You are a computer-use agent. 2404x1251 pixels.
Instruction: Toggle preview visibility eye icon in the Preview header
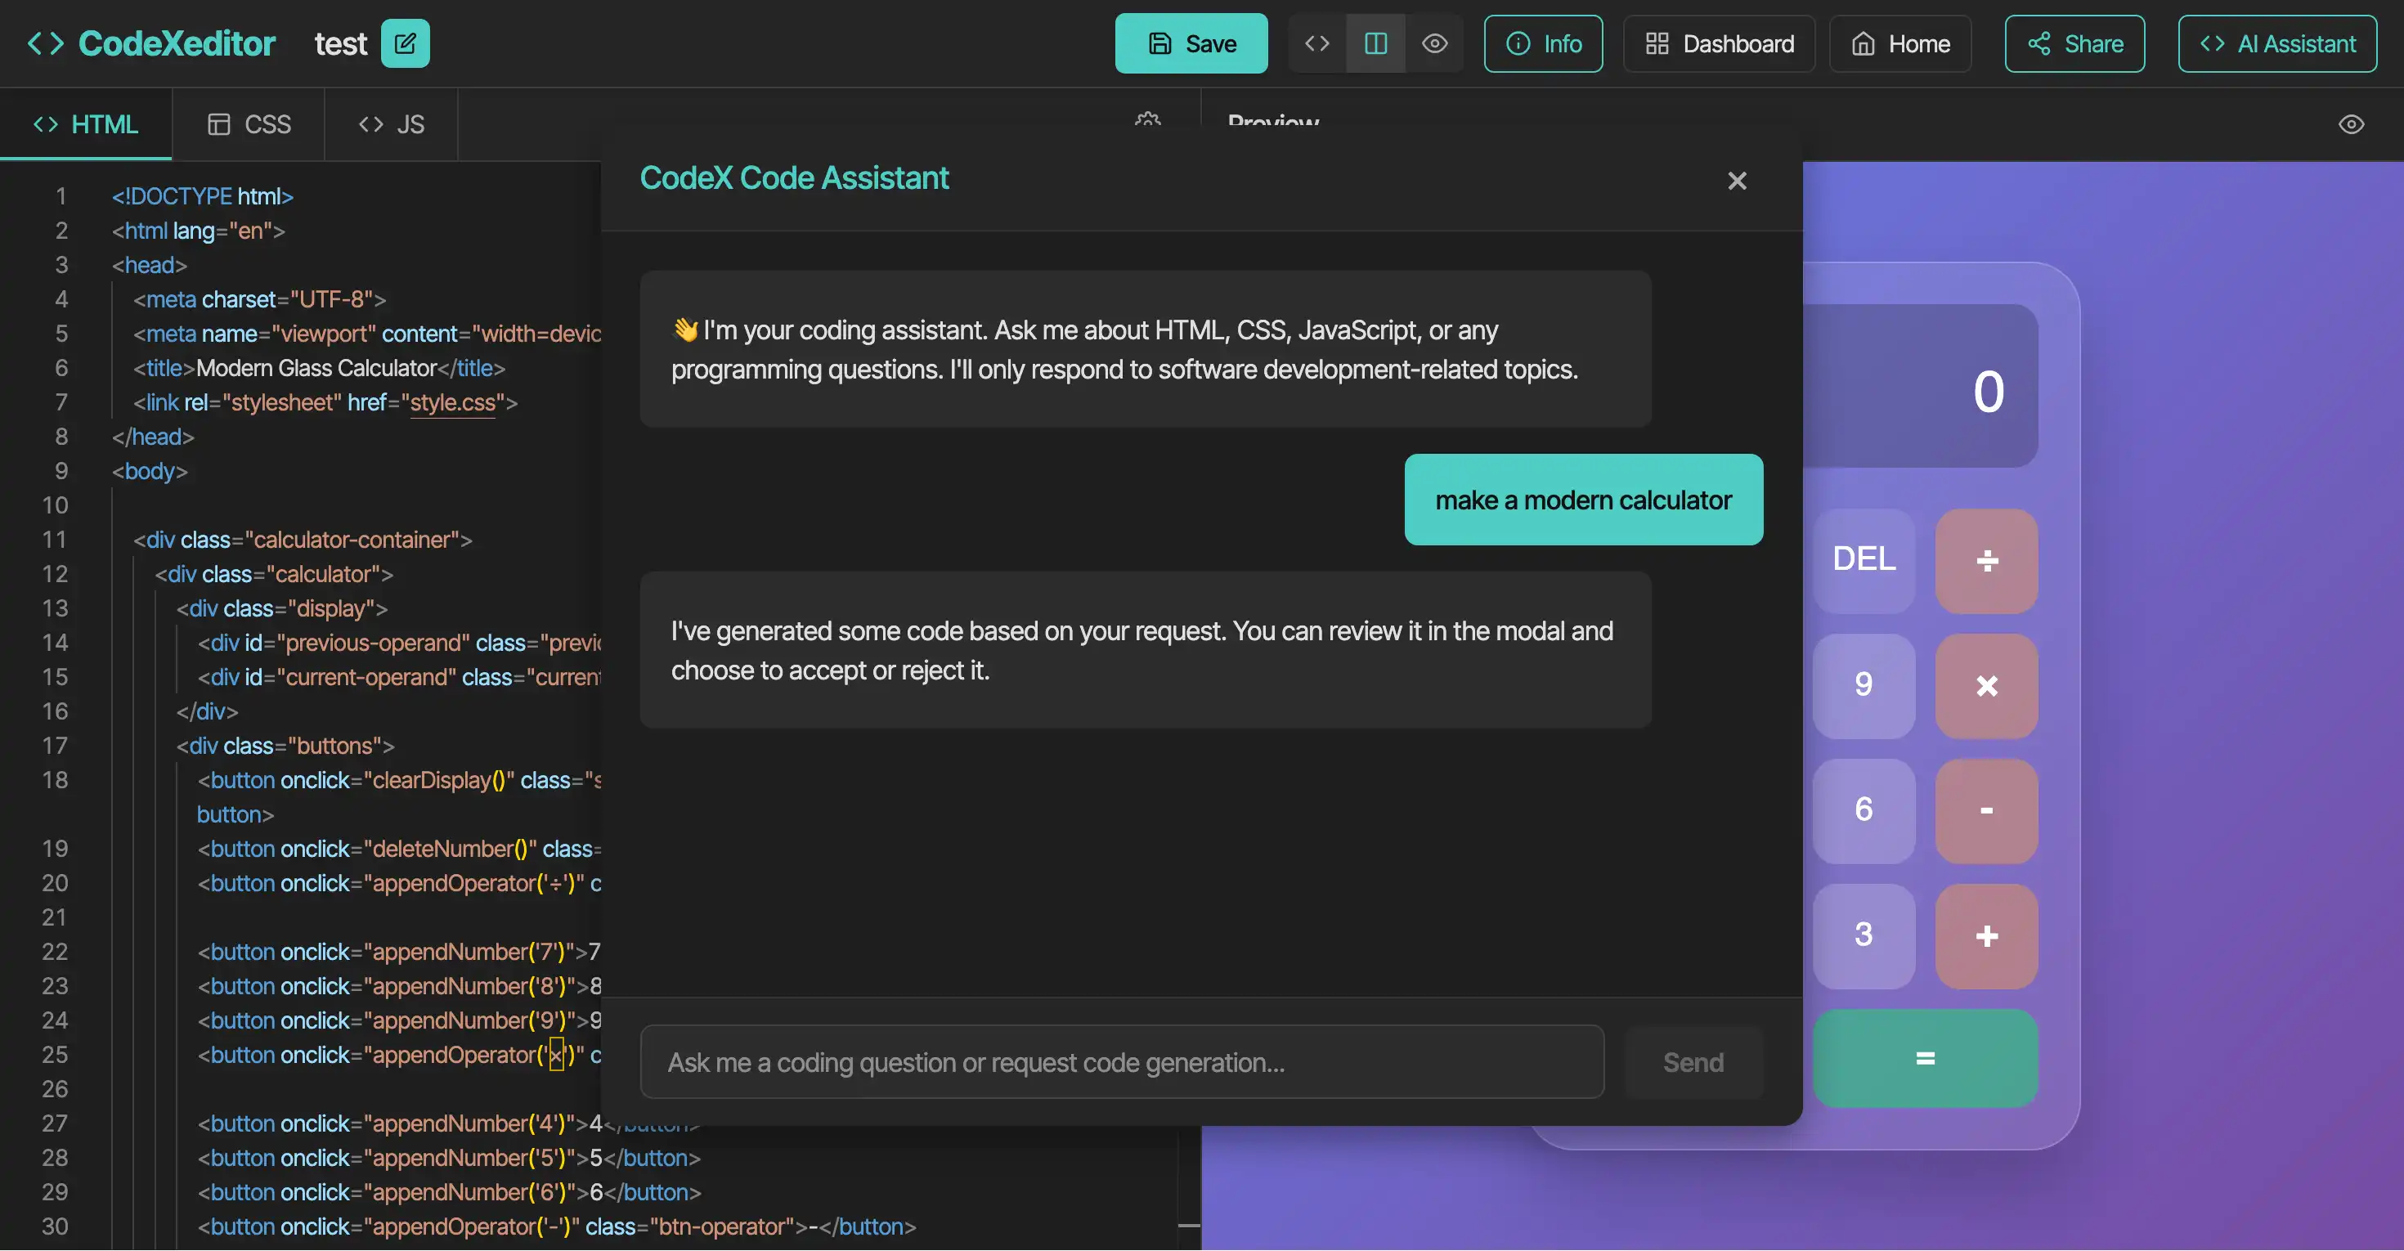pyautogui.click(x=2351, y=125)
